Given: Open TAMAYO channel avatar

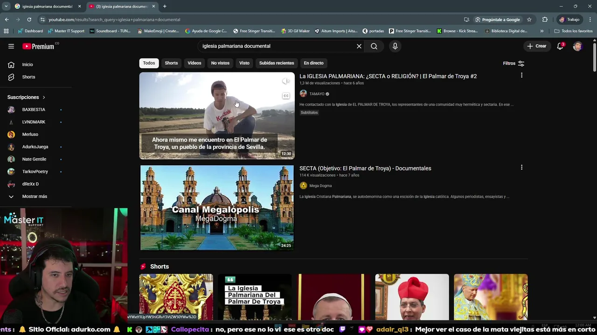Looking at the screenshot, I should 303,94.
